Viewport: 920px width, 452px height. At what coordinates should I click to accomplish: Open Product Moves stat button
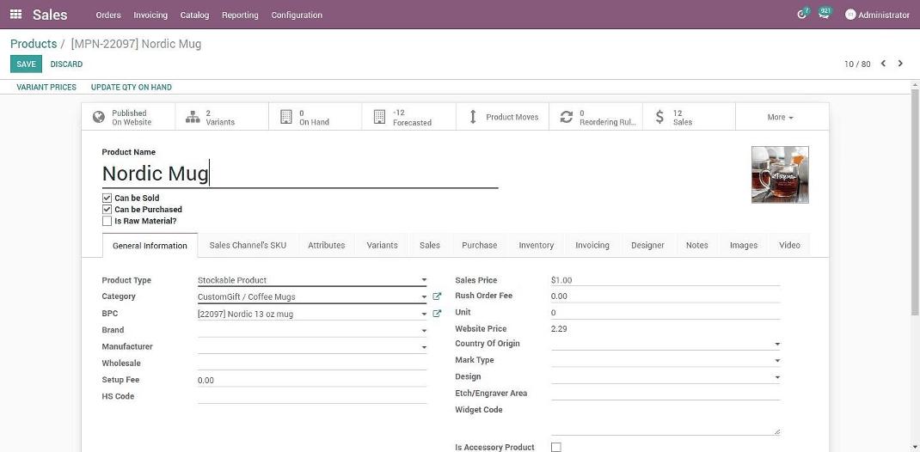[502, 117]
